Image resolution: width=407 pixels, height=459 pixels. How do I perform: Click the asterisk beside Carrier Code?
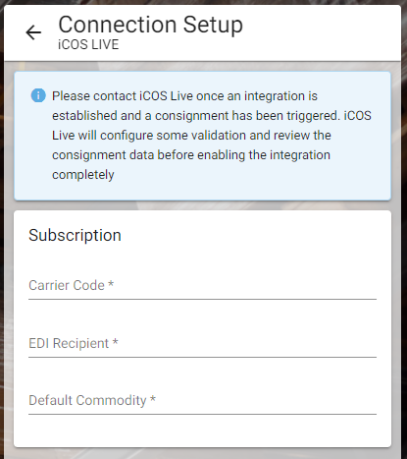[111, 284]
